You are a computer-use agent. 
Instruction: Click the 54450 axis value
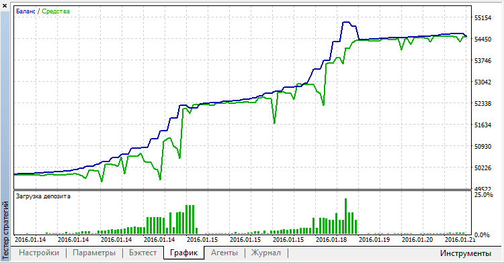[x=482, y=40]
